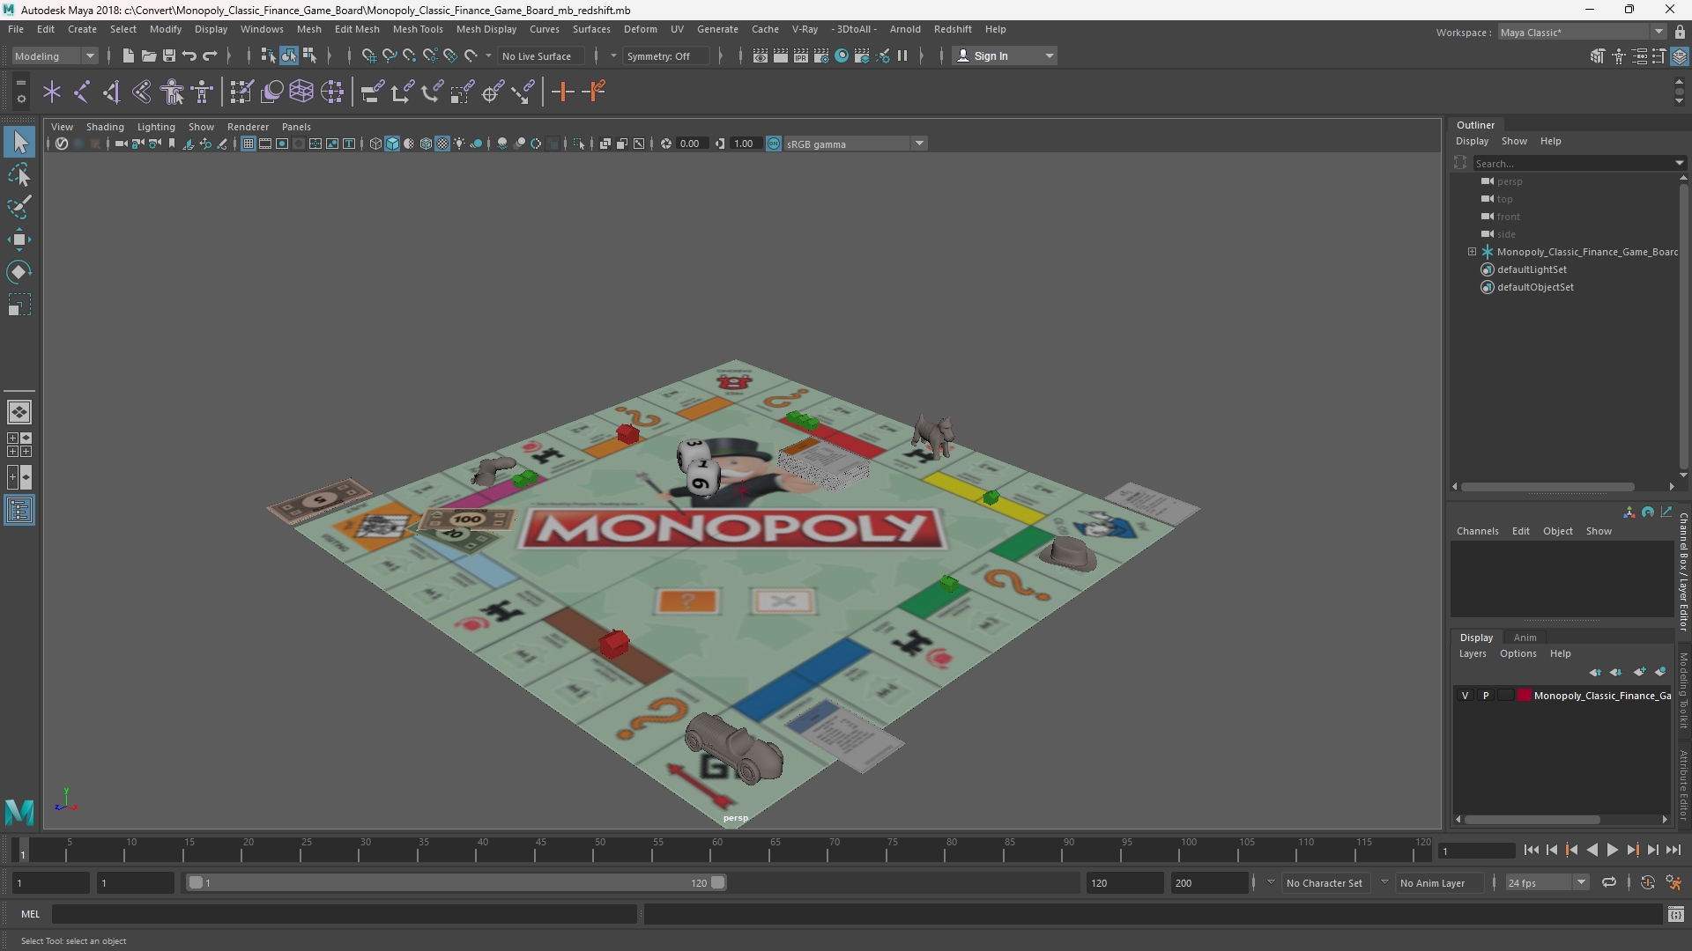Activate the Scale tool

tap(19, 305)
